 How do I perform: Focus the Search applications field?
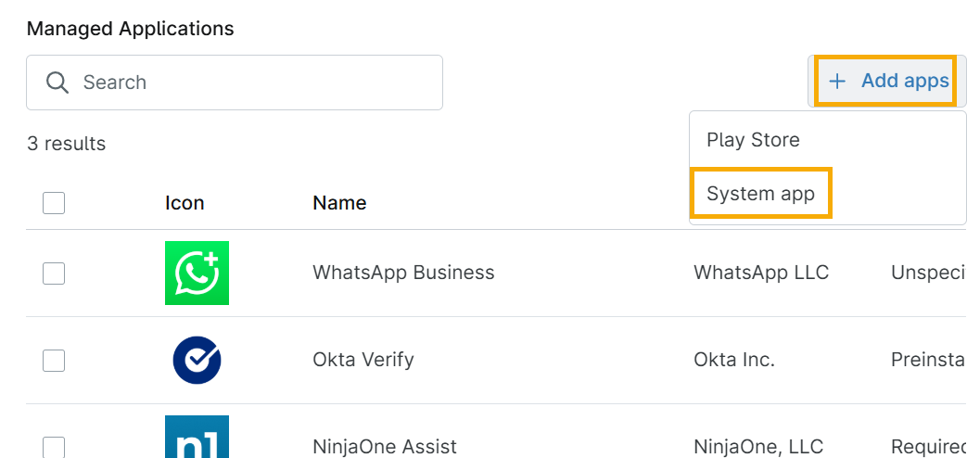[x=250, y=83]
